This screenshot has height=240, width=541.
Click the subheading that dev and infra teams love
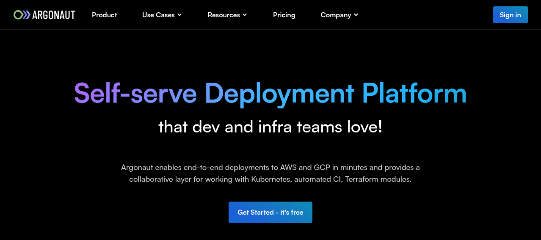click(x=270, y=127)
